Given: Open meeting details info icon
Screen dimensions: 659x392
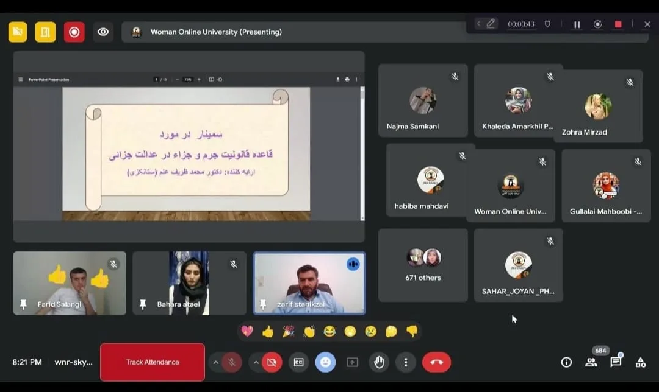Looking at the screenshot, I should [566, 362].
